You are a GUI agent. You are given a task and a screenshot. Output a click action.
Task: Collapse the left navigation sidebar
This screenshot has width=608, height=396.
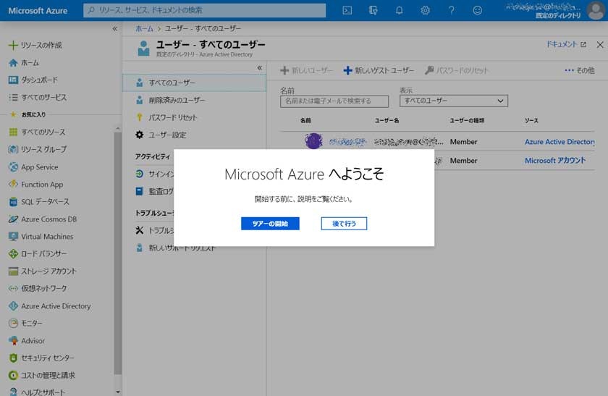[115, 29]
